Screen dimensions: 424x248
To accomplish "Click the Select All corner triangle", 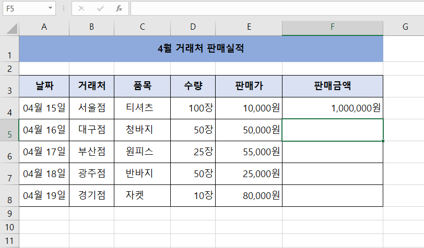I will point(11,29).
